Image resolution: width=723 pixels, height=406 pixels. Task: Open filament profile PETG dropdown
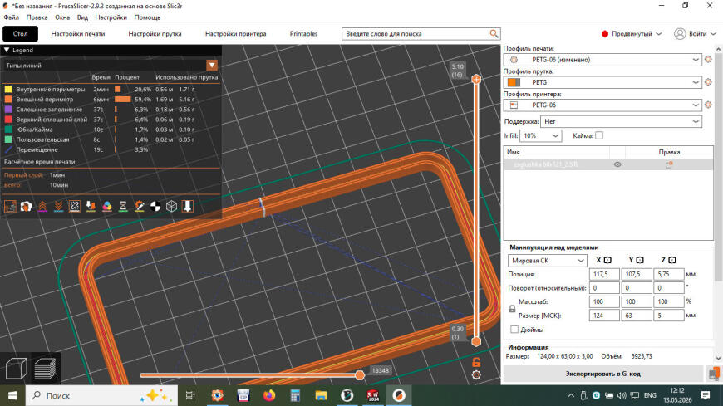coord(602,82)
